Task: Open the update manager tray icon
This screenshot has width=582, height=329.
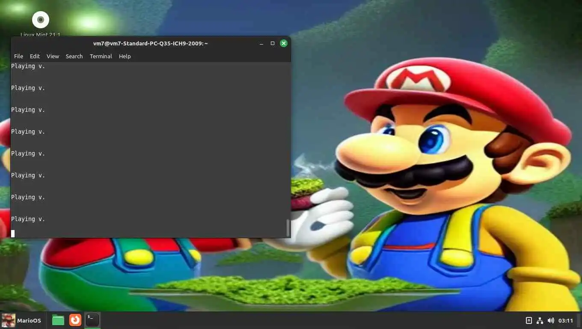Action: [529, 320]
